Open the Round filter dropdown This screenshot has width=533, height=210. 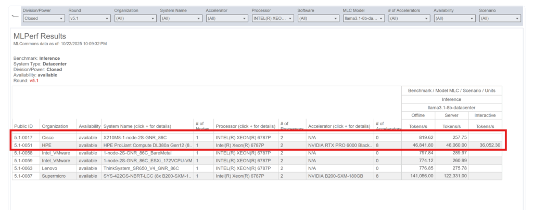pyautogui.click(x=89, y=18)
